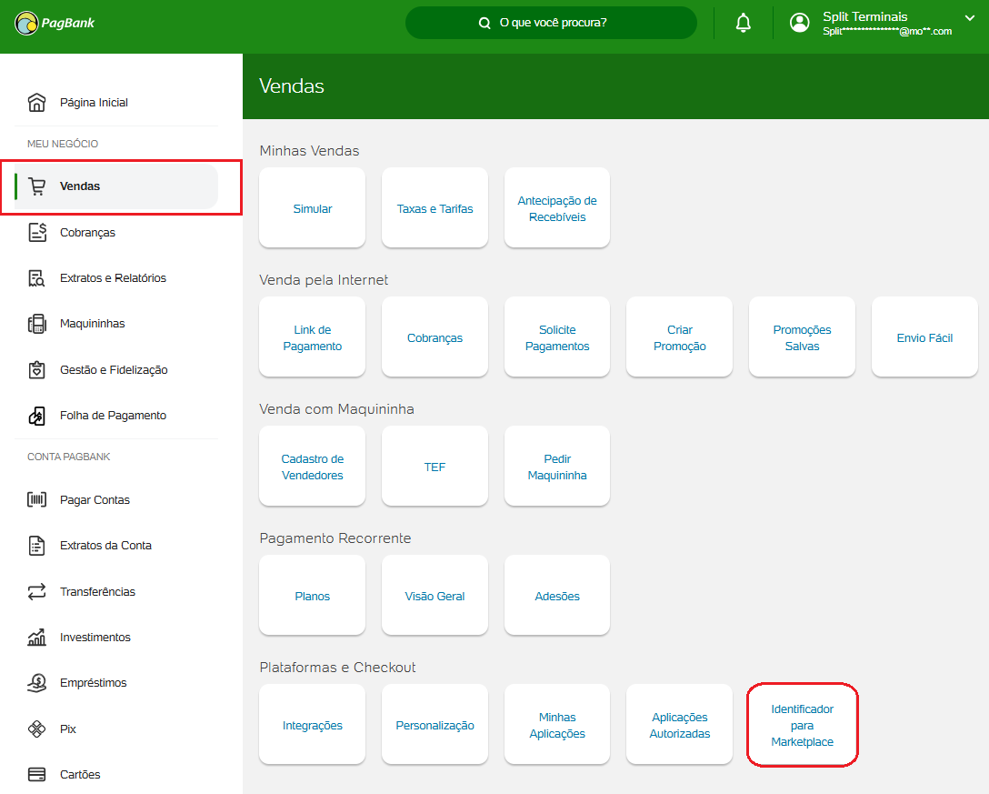Click the Extratos e Relatórios icon
This screenshot has width=989, height=794.
[36, 278]
